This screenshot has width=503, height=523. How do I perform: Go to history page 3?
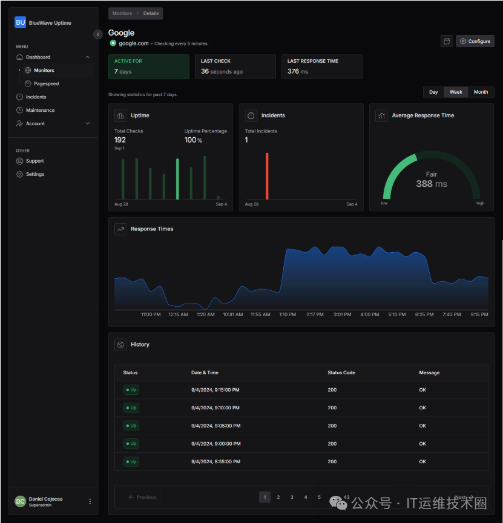click(x=292, y=498)
